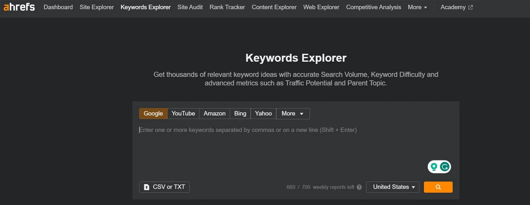Image resolution: width=530 pixels, height=205 pixels.
Task: Switch search engine to Amazon
Action: (214, 113)
